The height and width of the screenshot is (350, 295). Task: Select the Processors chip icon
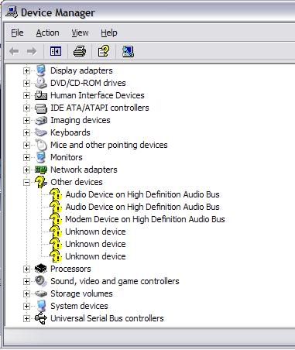pyautogui.click(x=41, y=269)
